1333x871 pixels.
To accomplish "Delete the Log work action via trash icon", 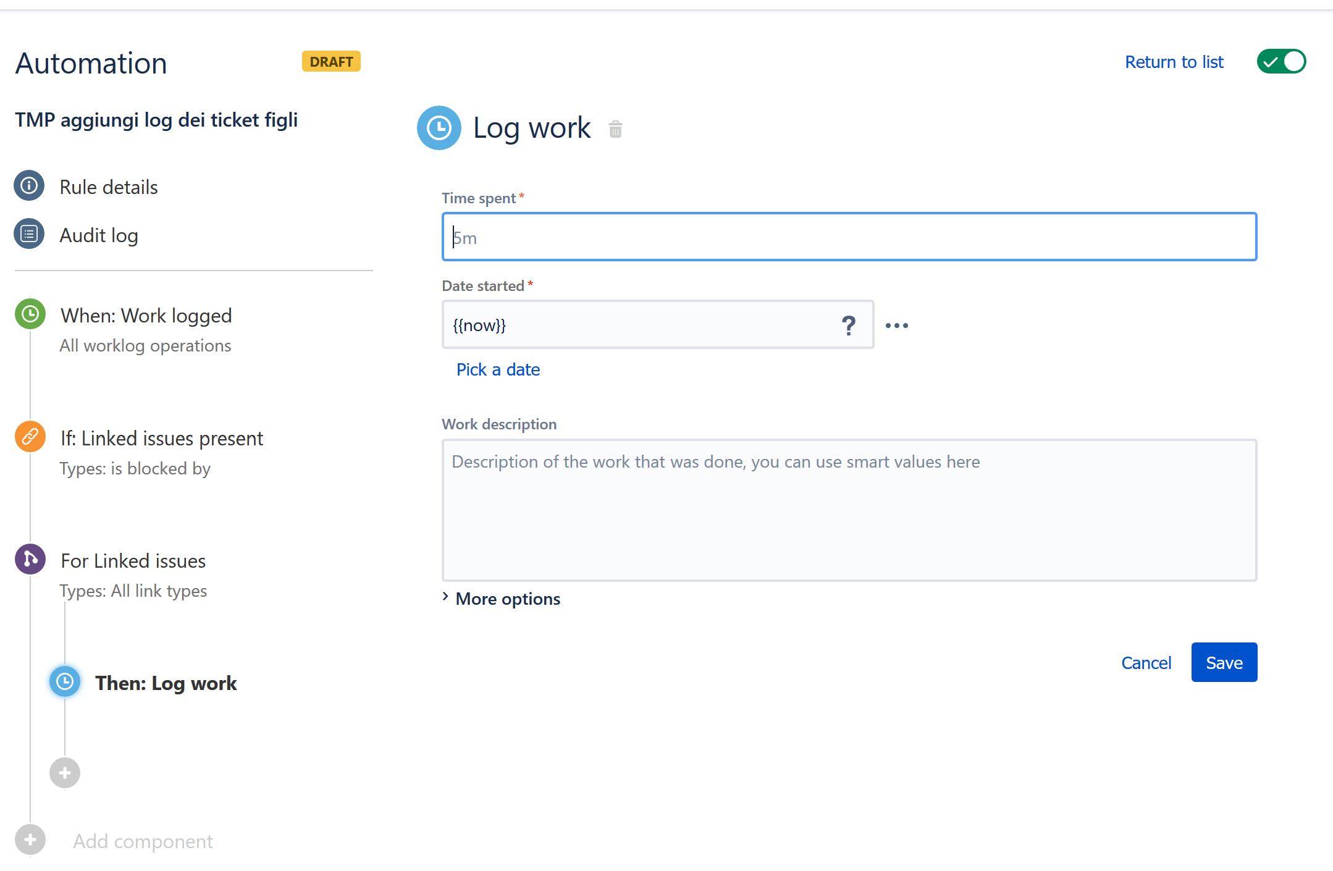I will (x=615, y=129).
